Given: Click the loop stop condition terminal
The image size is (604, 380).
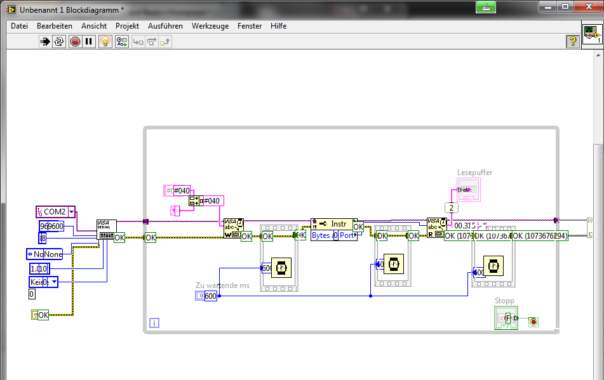Looking at the screenshot, I should tap(533, 322).
